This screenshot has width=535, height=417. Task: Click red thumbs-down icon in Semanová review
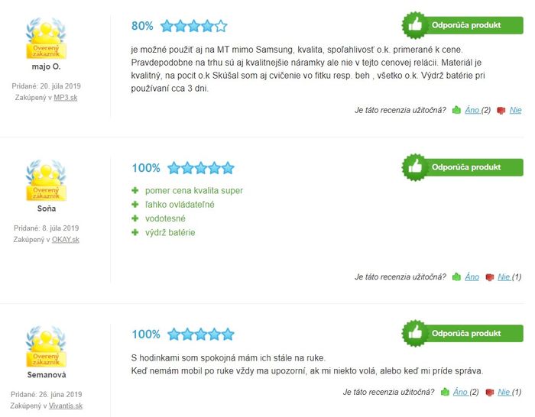point(490,393)
